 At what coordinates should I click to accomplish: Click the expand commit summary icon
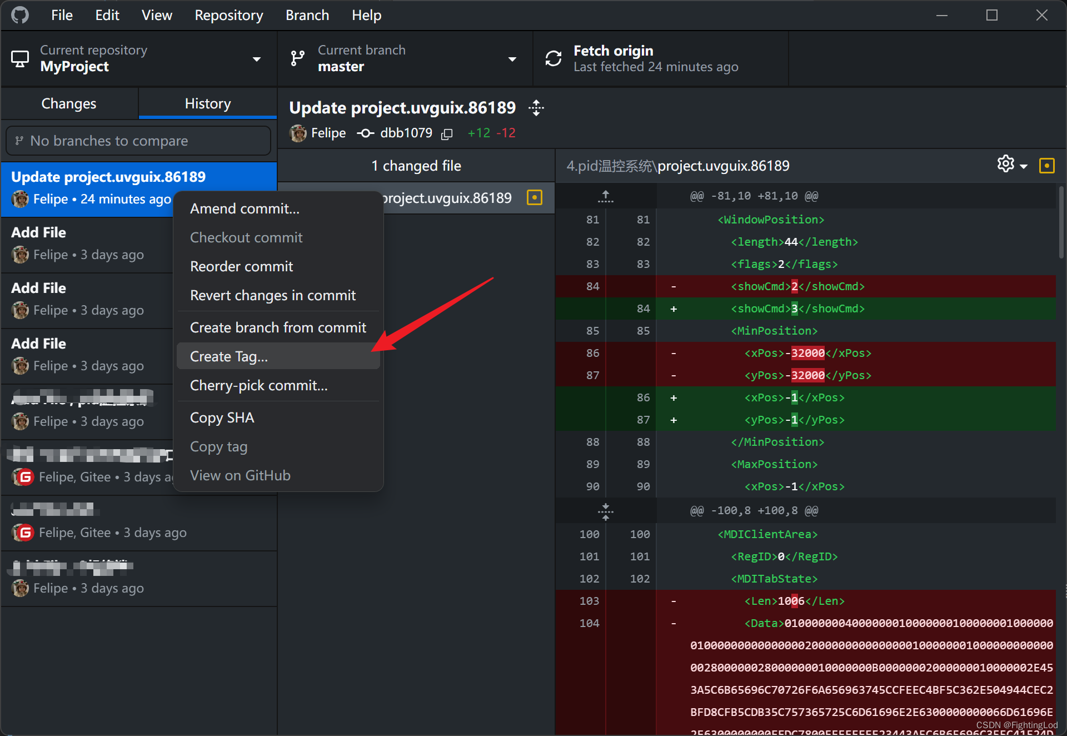[536, 108]
